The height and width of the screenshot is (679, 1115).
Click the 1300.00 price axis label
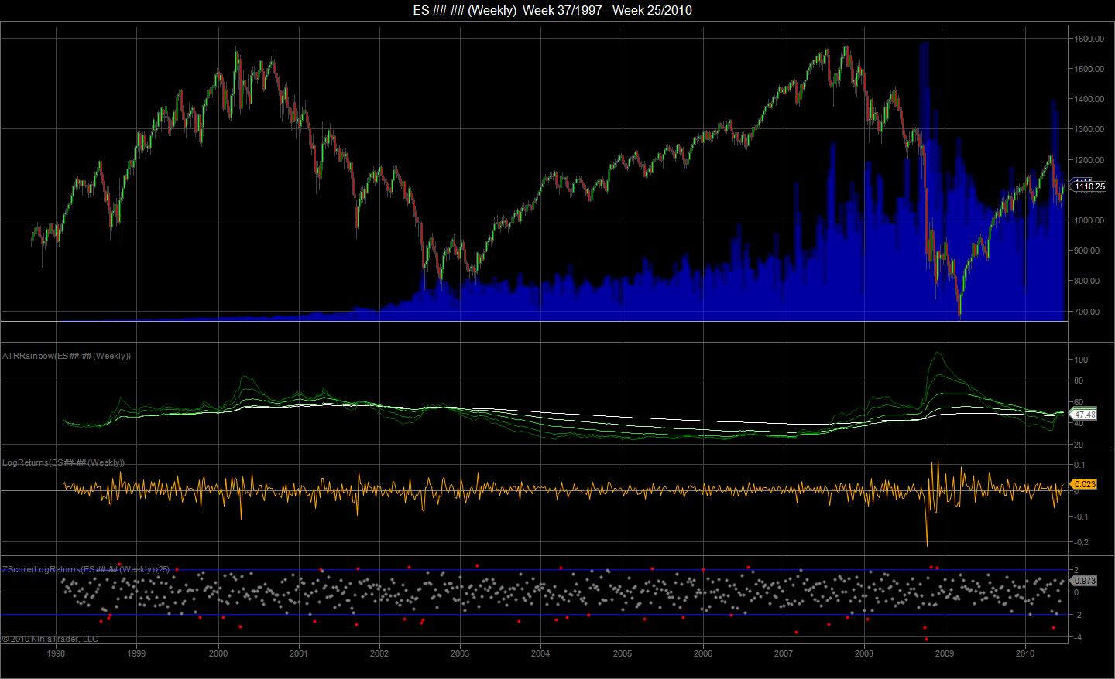[1089, 129]
